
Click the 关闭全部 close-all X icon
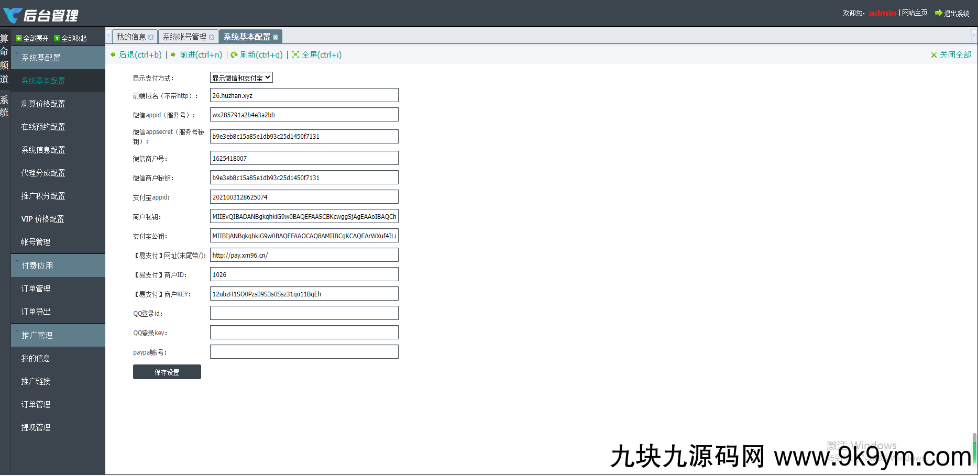(x=933, y=55)
